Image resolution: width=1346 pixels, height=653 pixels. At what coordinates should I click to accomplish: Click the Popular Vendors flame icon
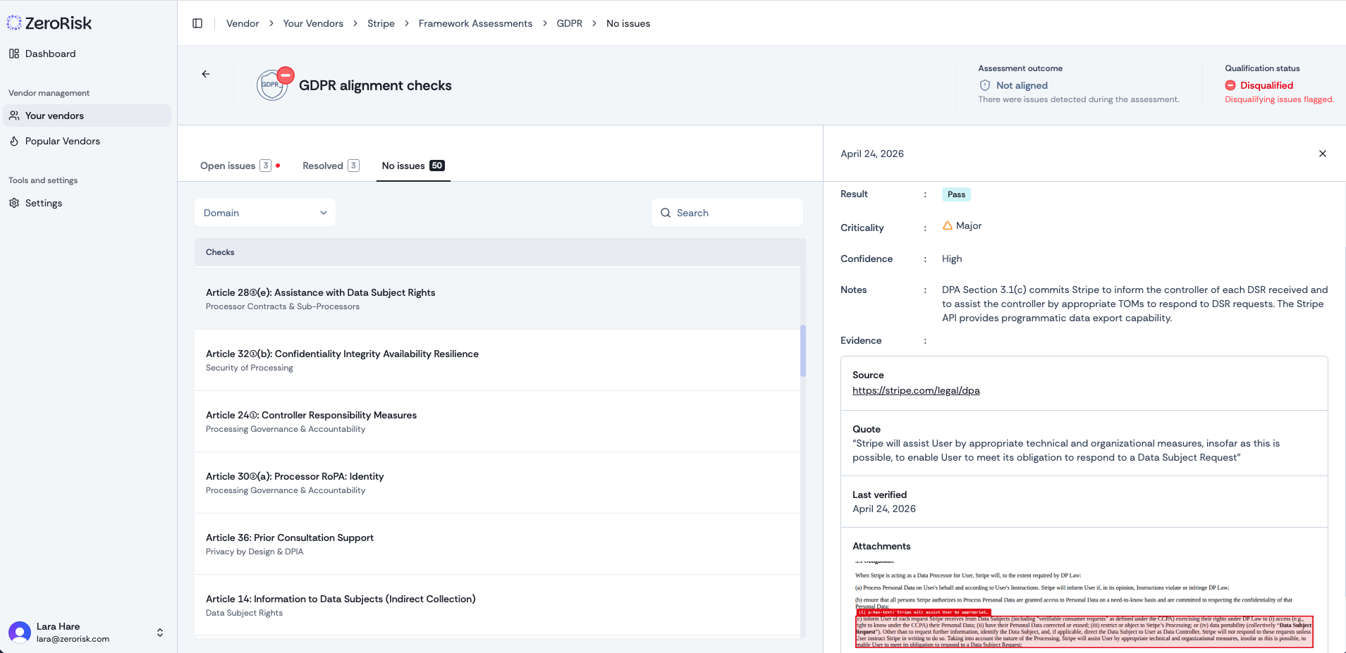pyautogui.click(x=14, y=141)
